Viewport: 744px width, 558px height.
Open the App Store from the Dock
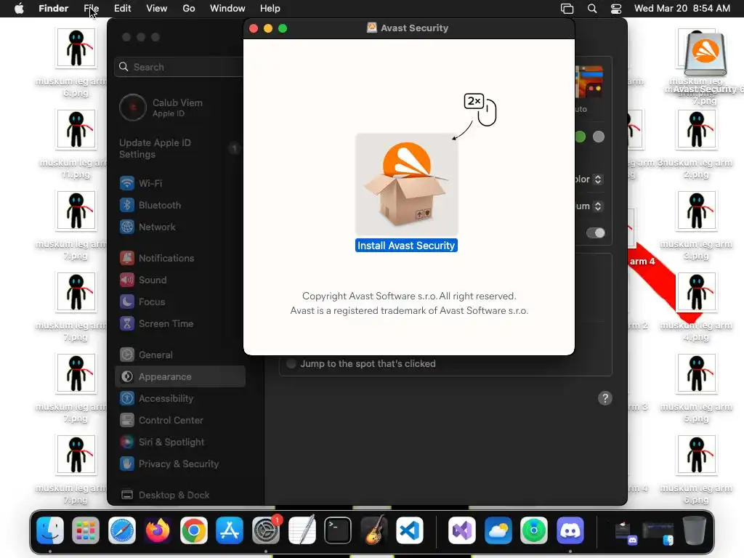coord(230,530)
